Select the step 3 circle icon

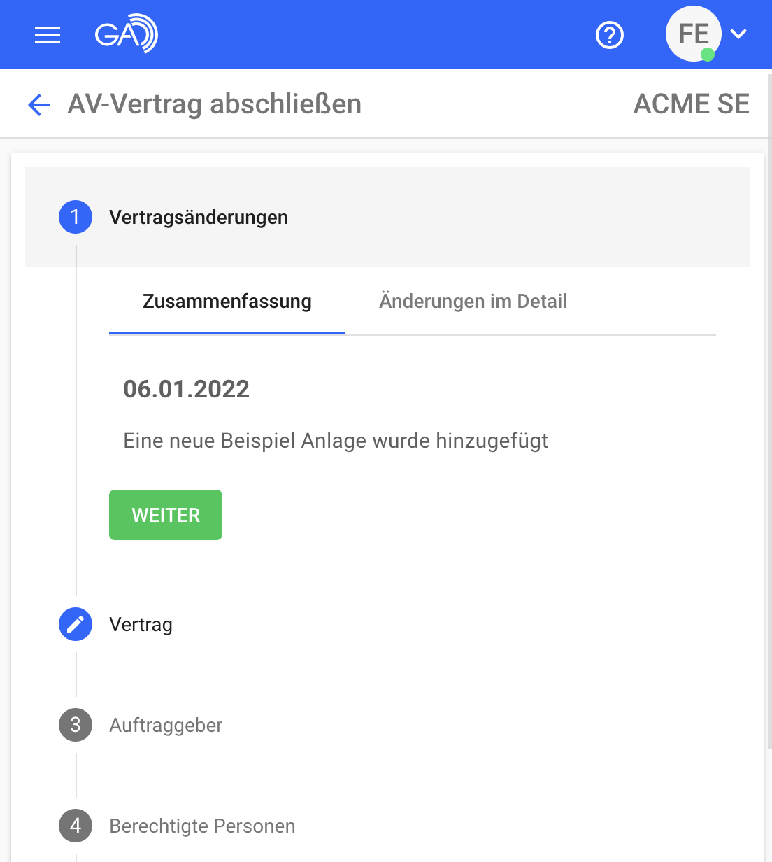tap(76, 725)
